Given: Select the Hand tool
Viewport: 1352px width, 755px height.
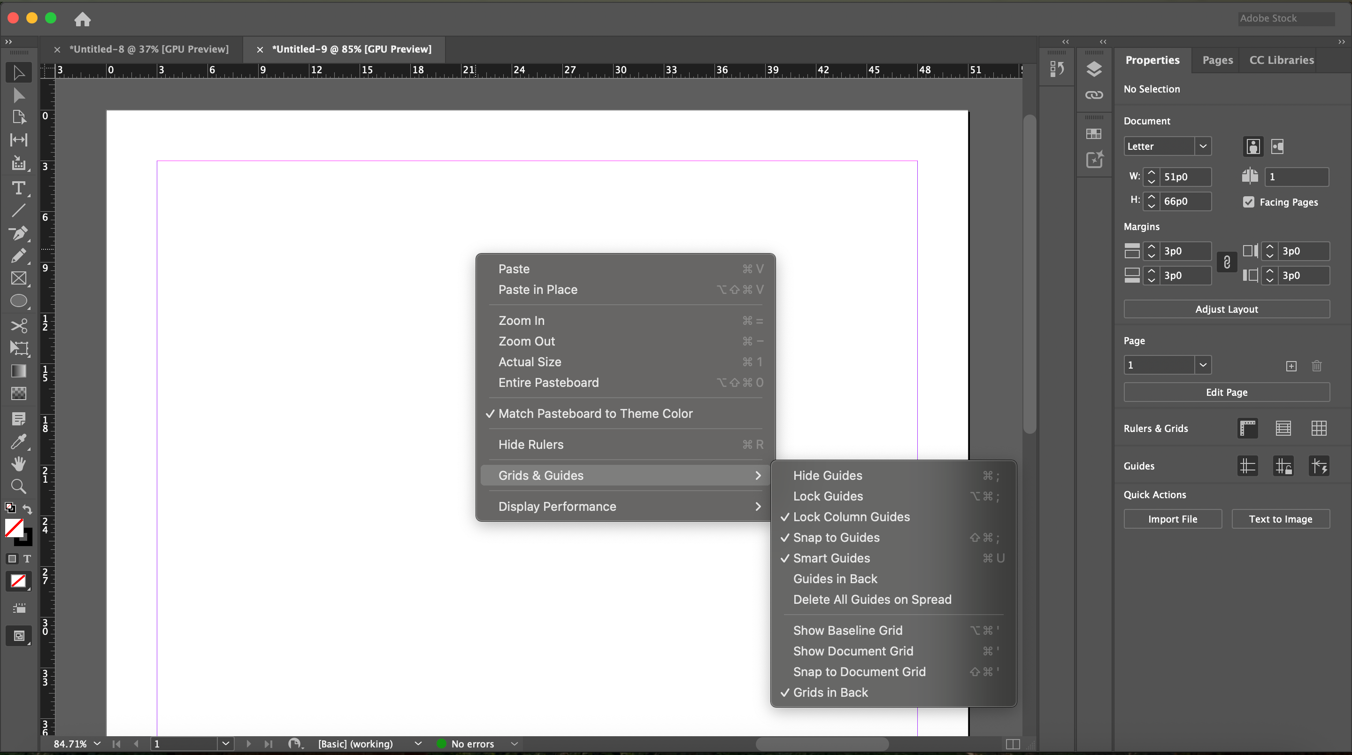Looking at the screenshot, I should click(18, 463).
